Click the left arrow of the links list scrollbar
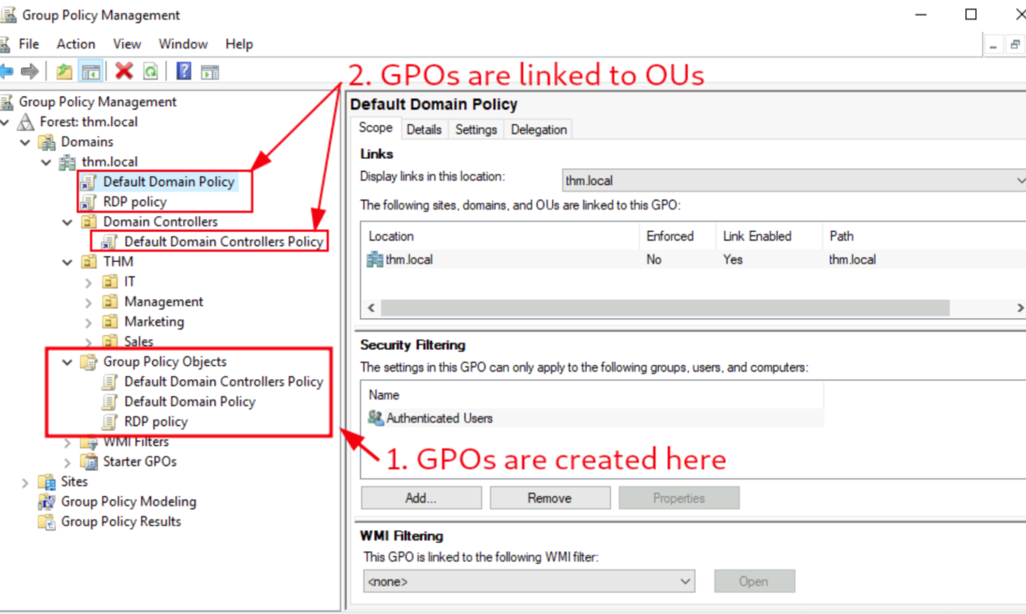This screenshot has width=1026, height=614. point(372,308)
